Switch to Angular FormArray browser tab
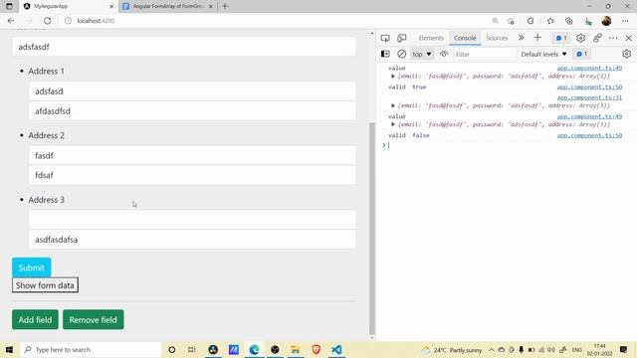The height and width of the screenshot is (358, 637). tap(168, 6)
